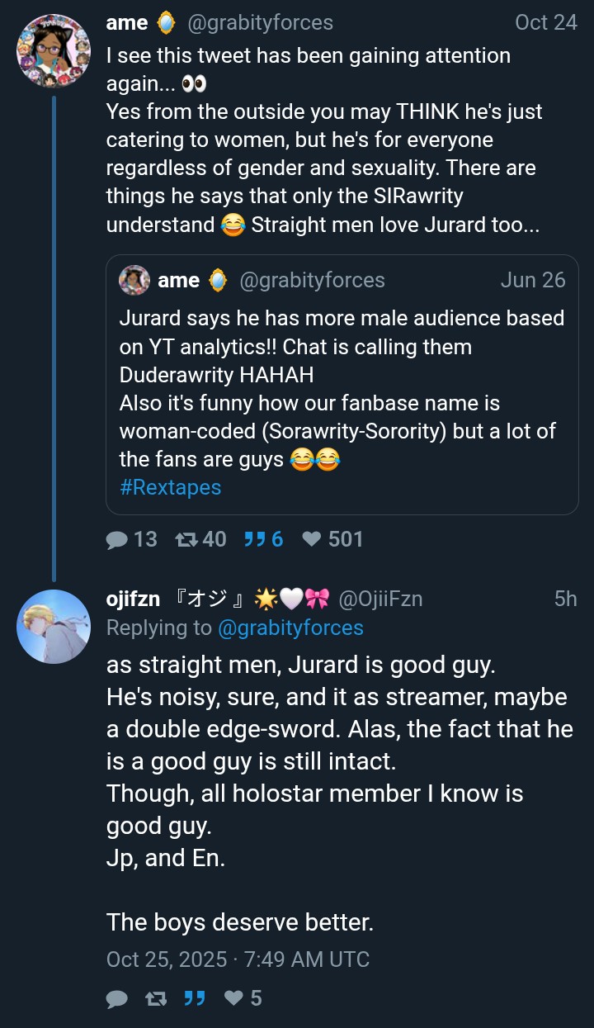
Task: Open ojifzn's profile picture
Action: click(54, 627)
